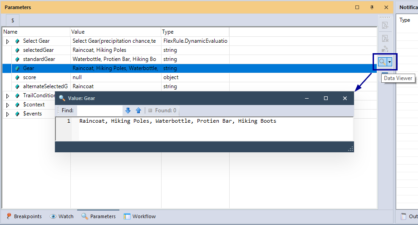Click the TrailCondition parameter icon

[x=17, y=95]
